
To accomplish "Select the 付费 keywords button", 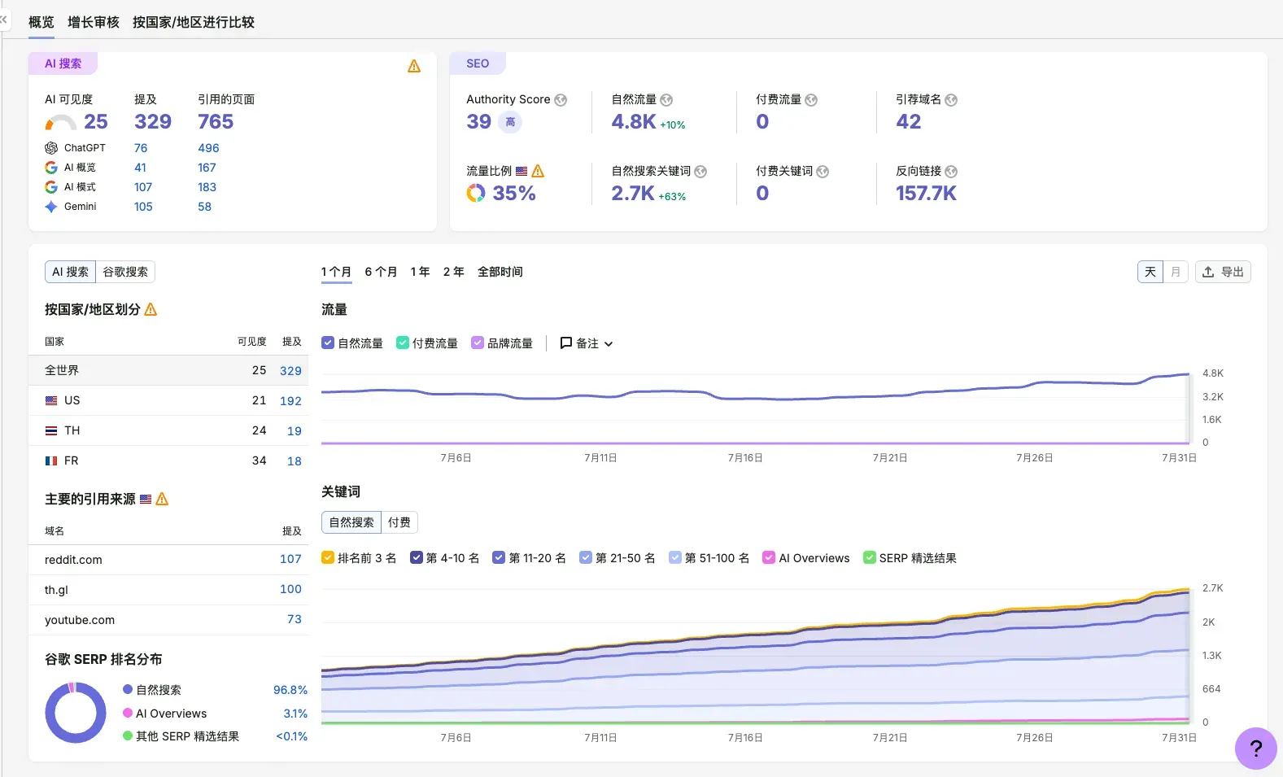I will (x=399, y=522).
